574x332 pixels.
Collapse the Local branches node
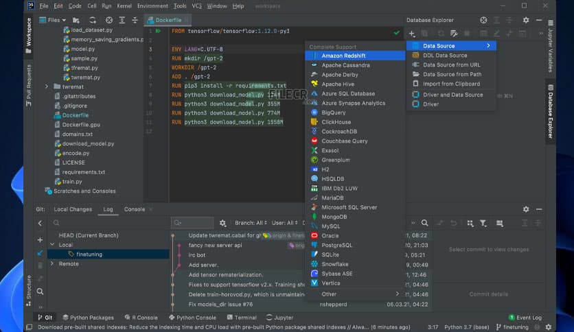click(52, 245)
